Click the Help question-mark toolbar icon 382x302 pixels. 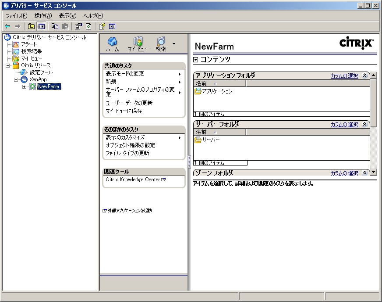point(102,26)
